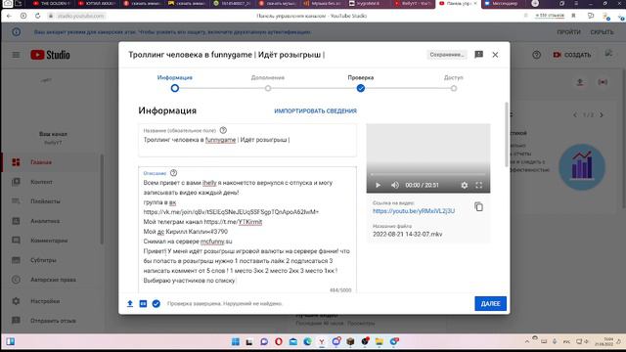Switch to the Мессенджер browser tab

[505, 4]
